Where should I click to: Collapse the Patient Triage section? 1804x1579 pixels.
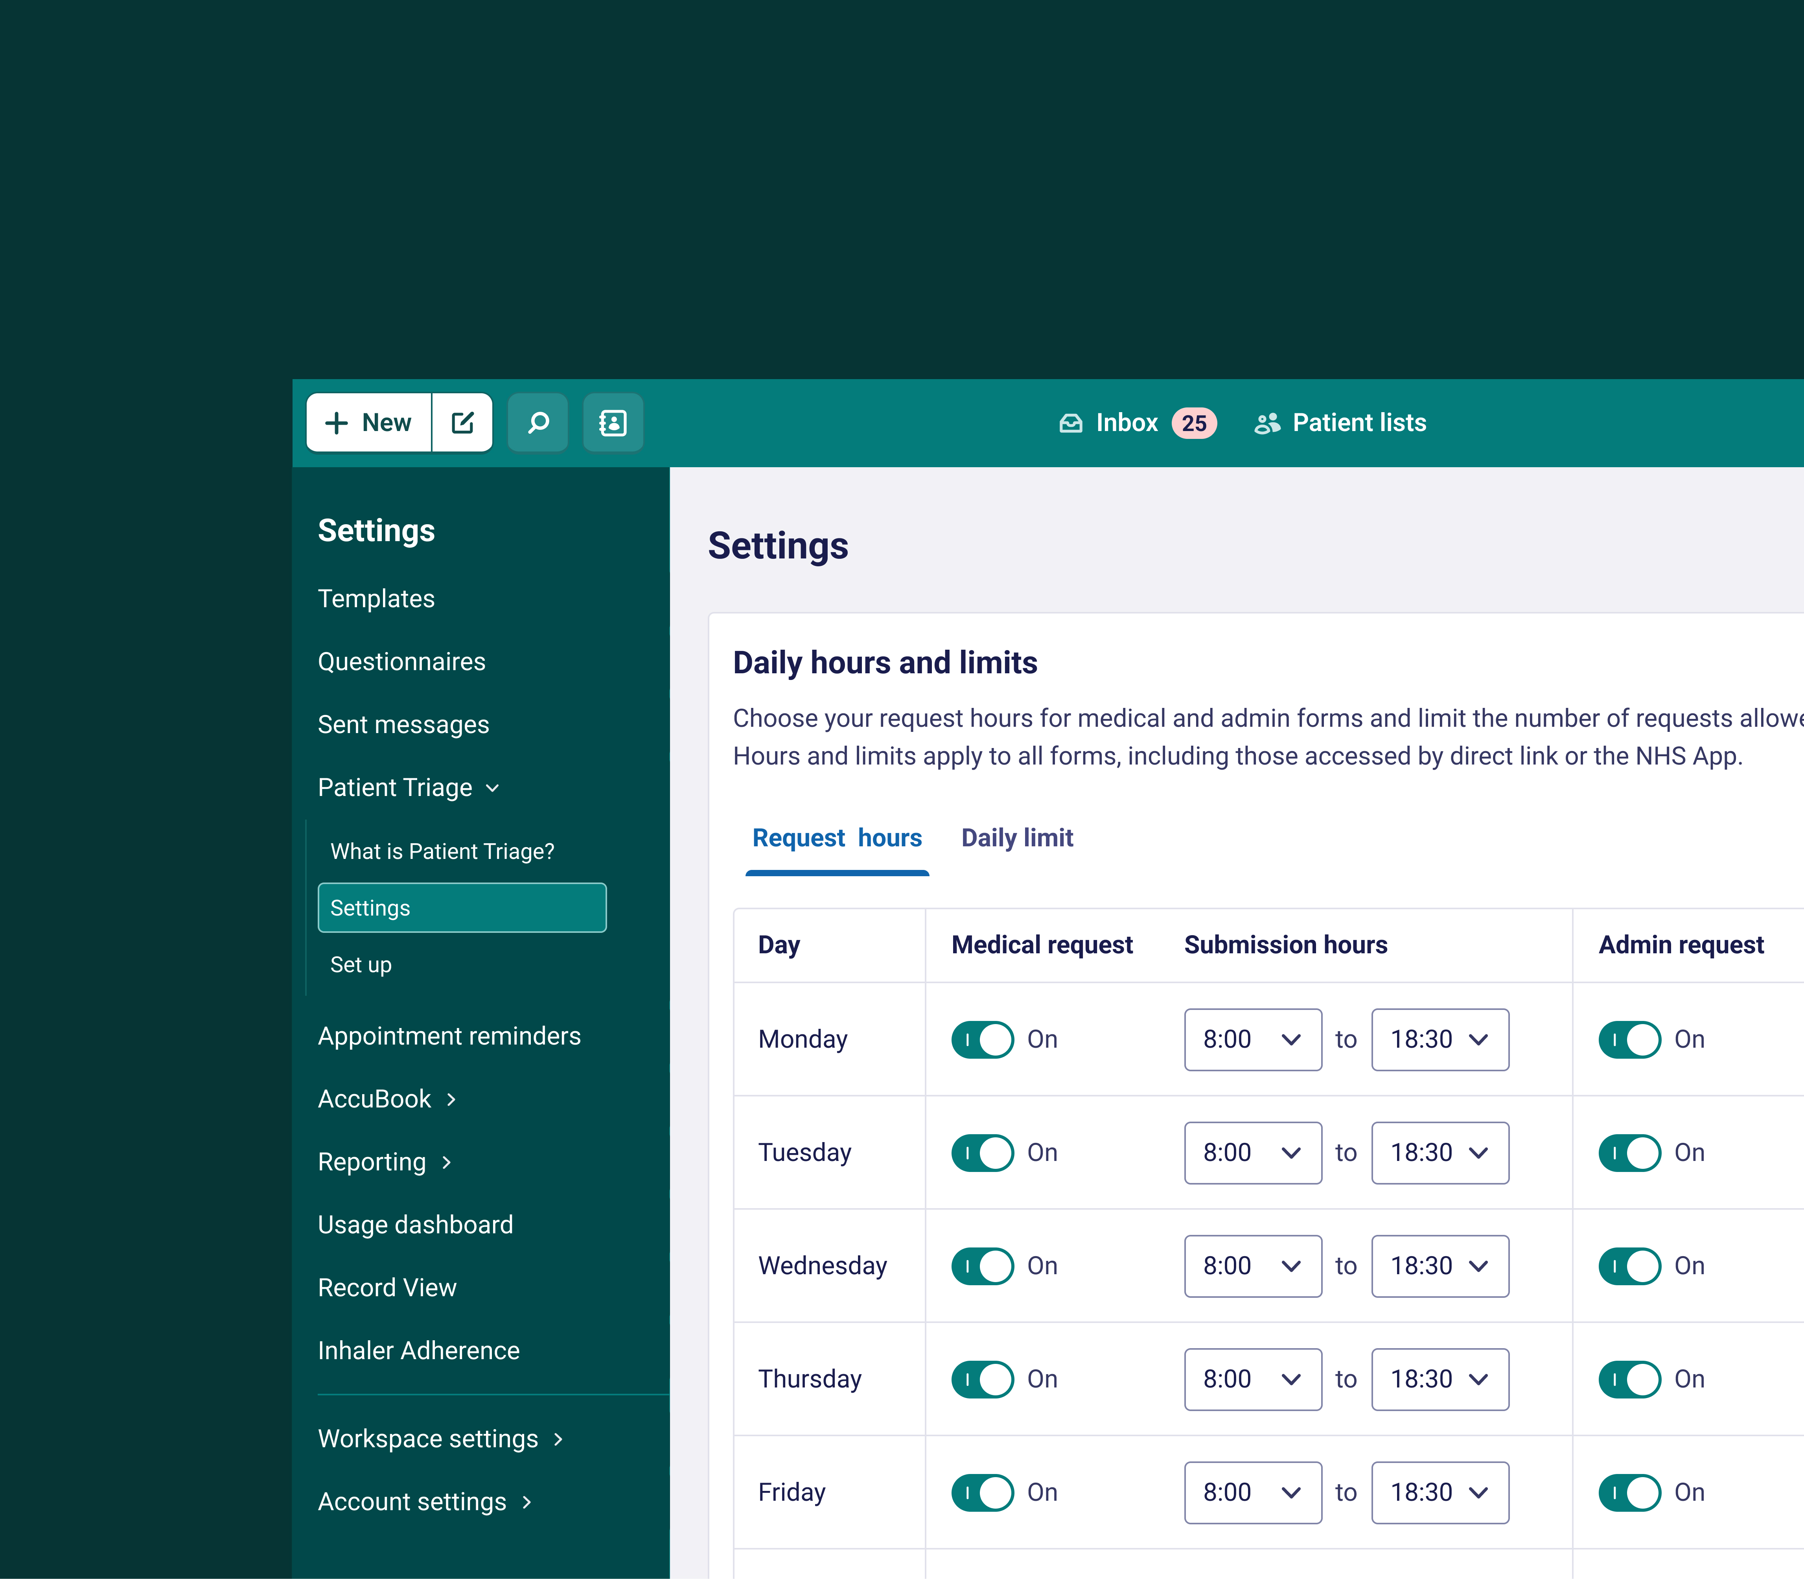click(x=409, y=788)
